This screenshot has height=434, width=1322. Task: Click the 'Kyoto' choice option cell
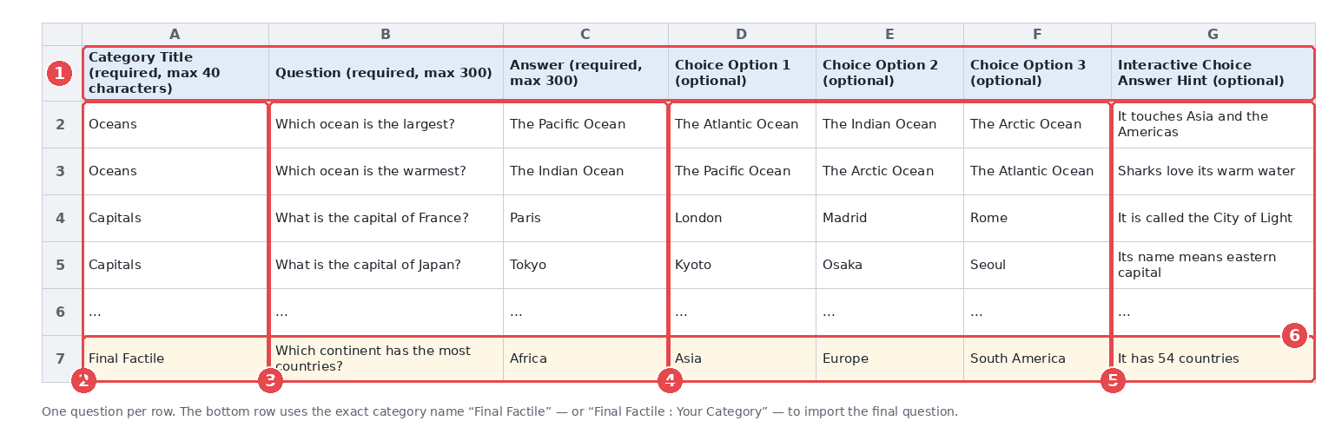tap(743, 265)
